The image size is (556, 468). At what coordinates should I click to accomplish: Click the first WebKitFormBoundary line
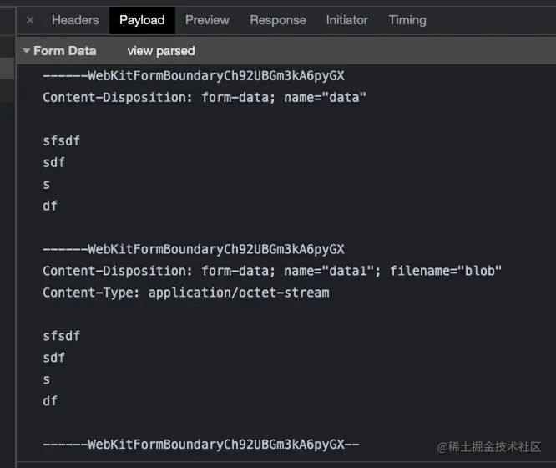194,76
